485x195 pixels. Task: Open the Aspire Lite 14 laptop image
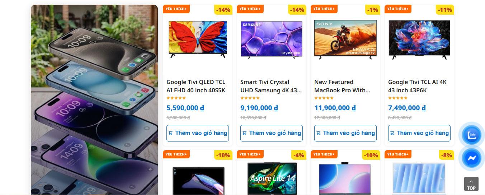272,178
